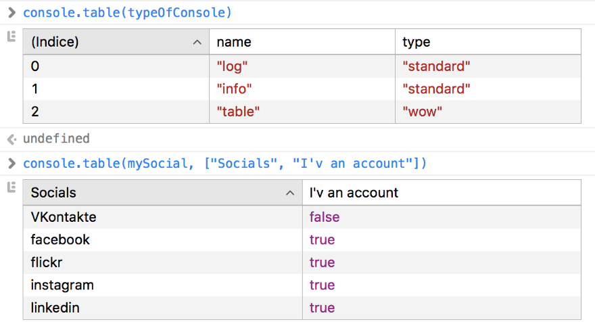Sort by the "I'v an account" column header

(x=354, y=193)
